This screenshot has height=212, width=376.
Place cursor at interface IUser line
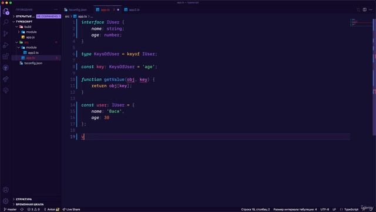103,22
